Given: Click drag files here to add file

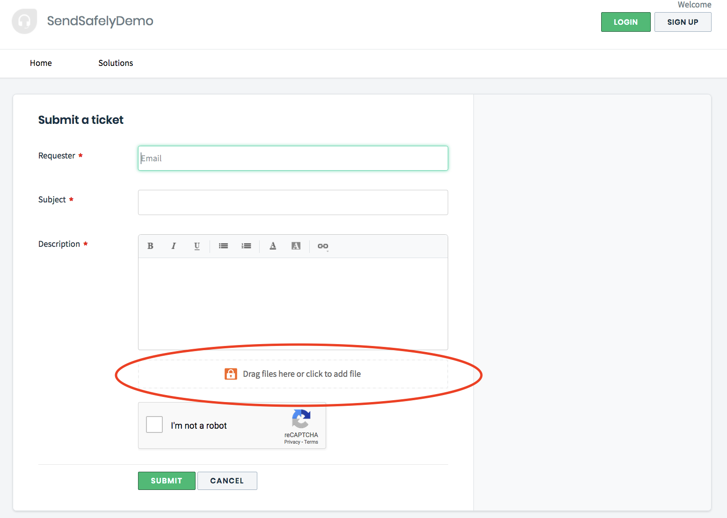Looking at the screenshot, I should pyautogui.click(x=293, y=374).
